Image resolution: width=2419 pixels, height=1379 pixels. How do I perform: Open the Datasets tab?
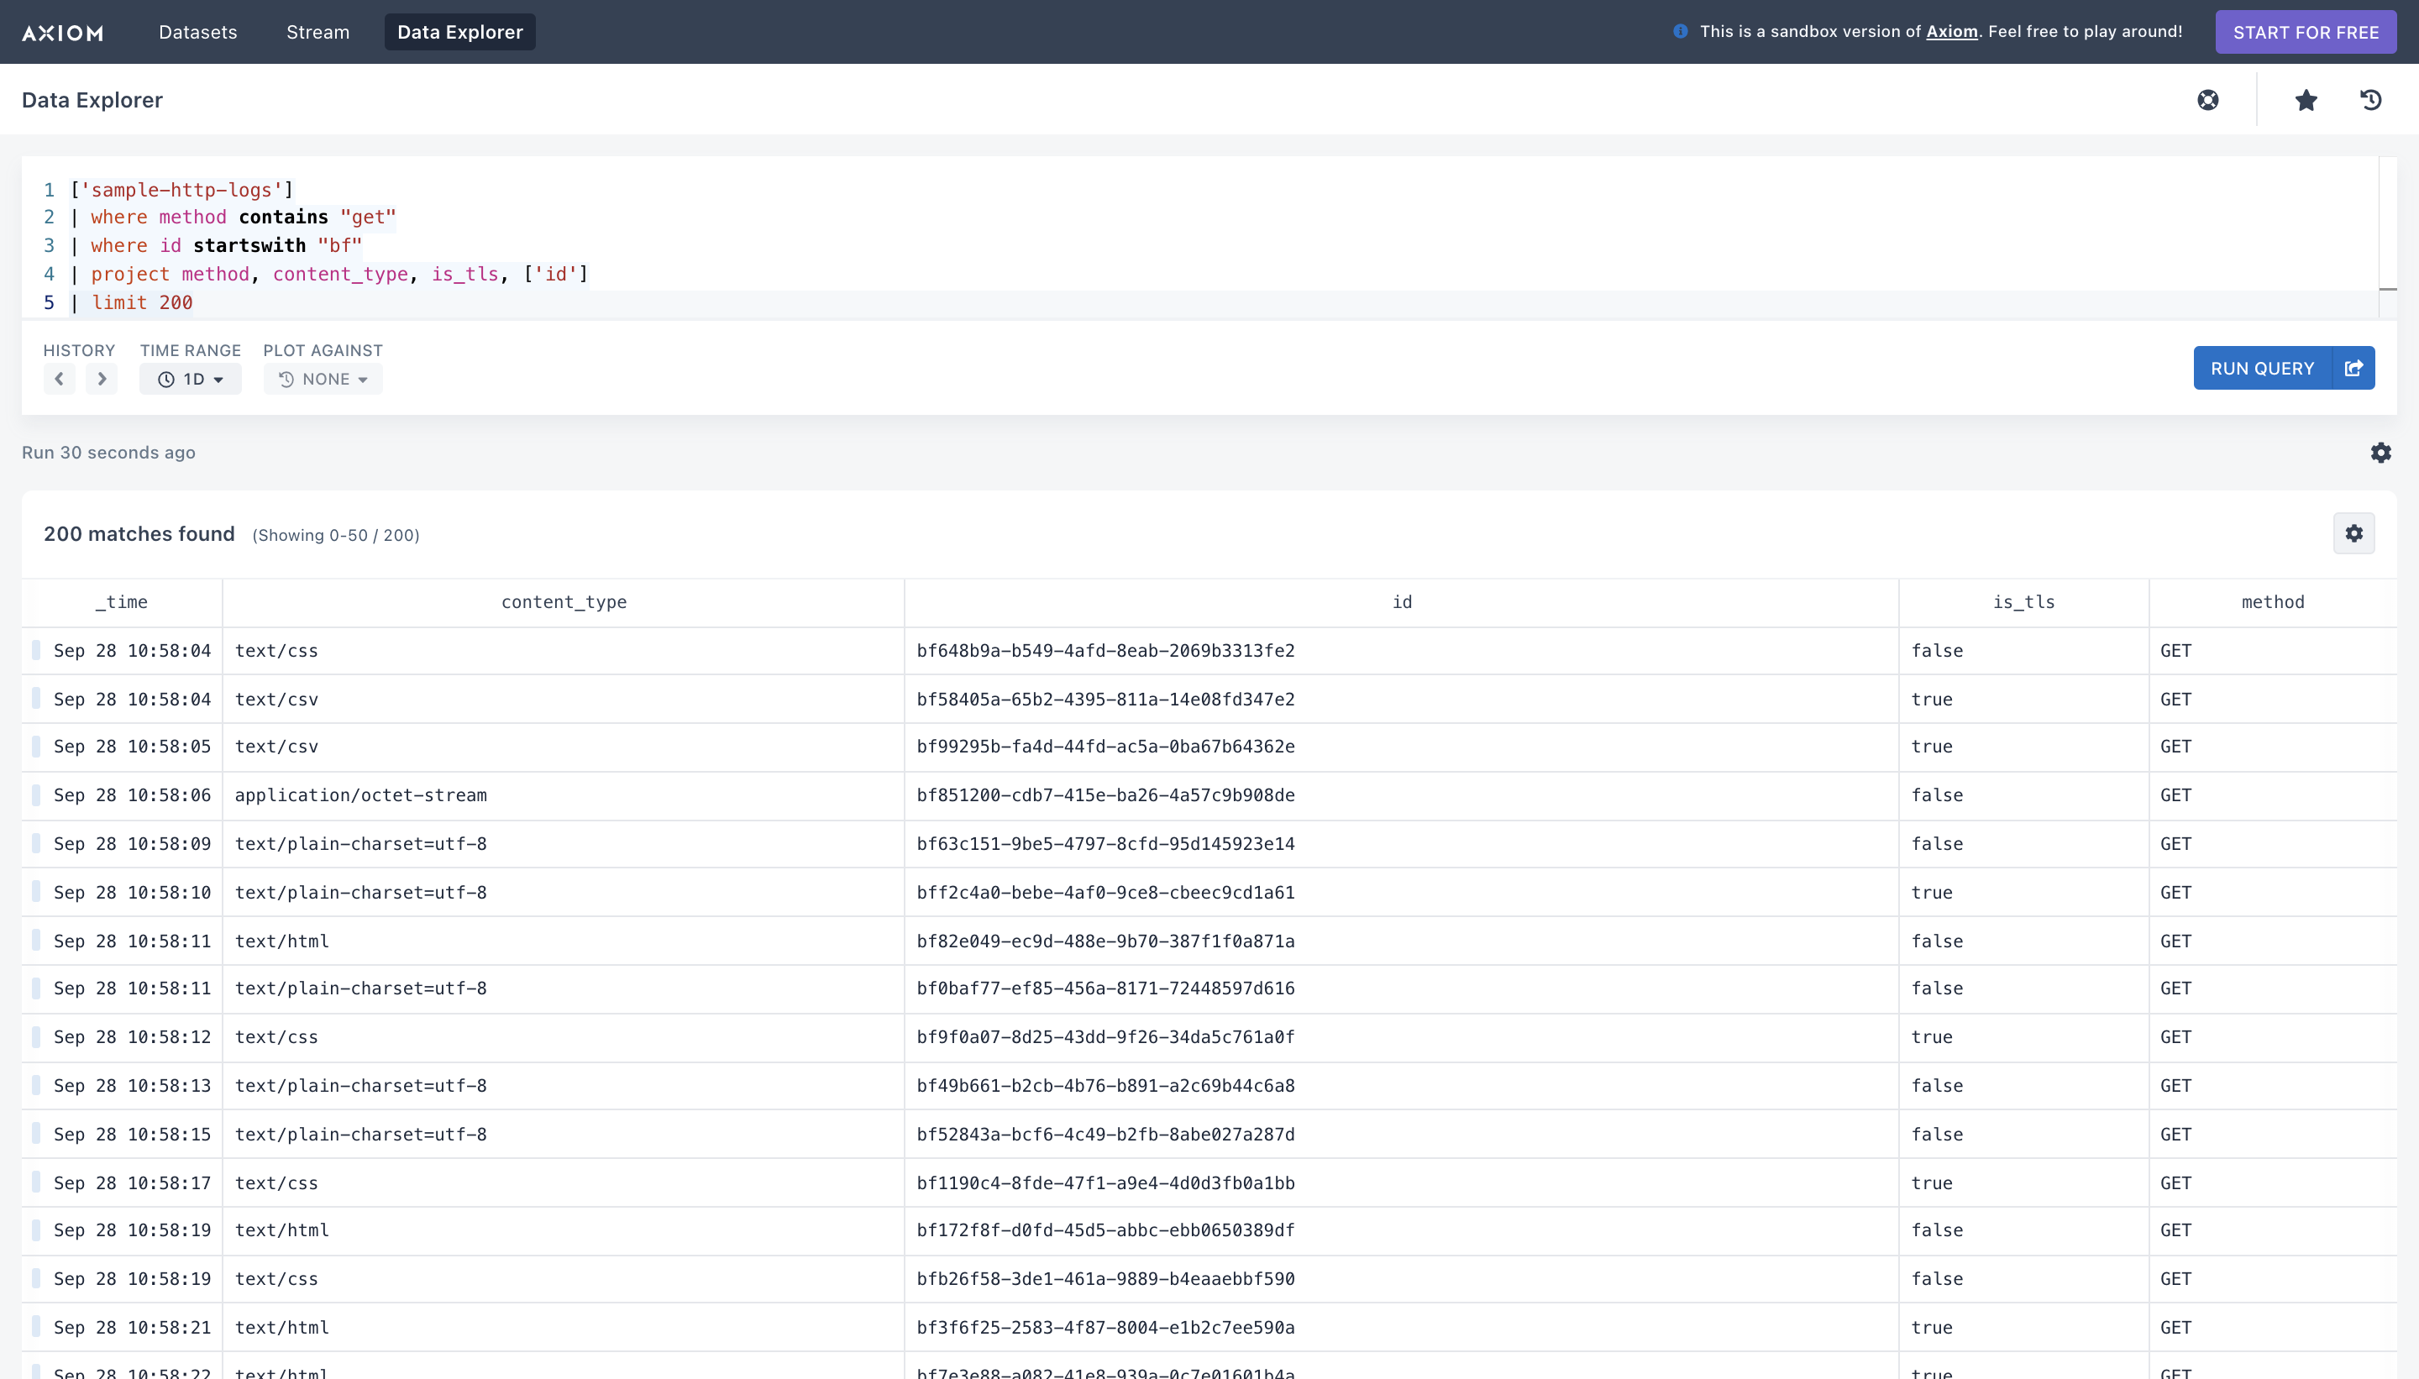pyautogui.click(x=198, y=32)
